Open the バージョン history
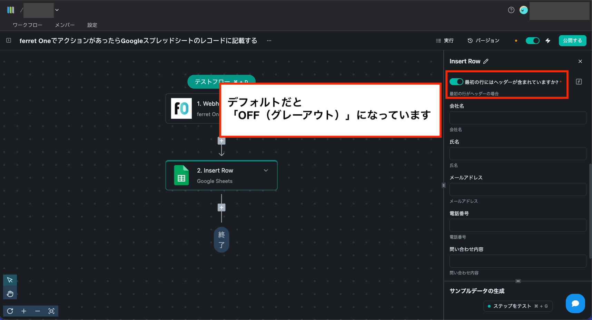 point(483,41)
